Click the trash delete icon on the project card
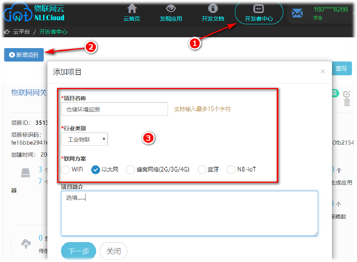This screenshot has width=357, height=262. pyautogui.click(x=347, y=102)
